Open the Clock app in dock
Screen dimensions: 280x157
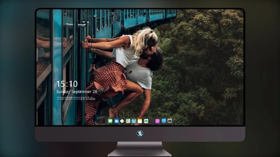click(122, 121)
